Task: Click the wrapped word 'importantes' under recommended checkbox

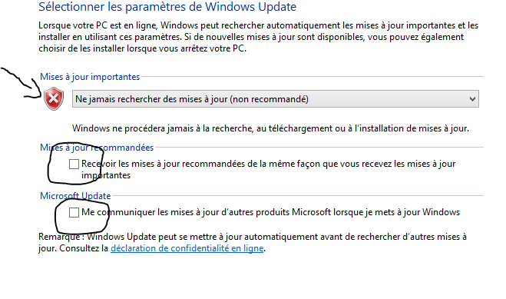Action: coord(106,175)
